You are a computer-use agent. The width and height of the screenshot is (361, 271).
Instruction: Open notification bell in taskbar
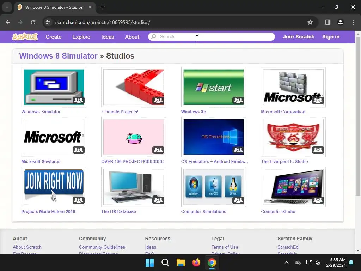[x=351, y=263]
